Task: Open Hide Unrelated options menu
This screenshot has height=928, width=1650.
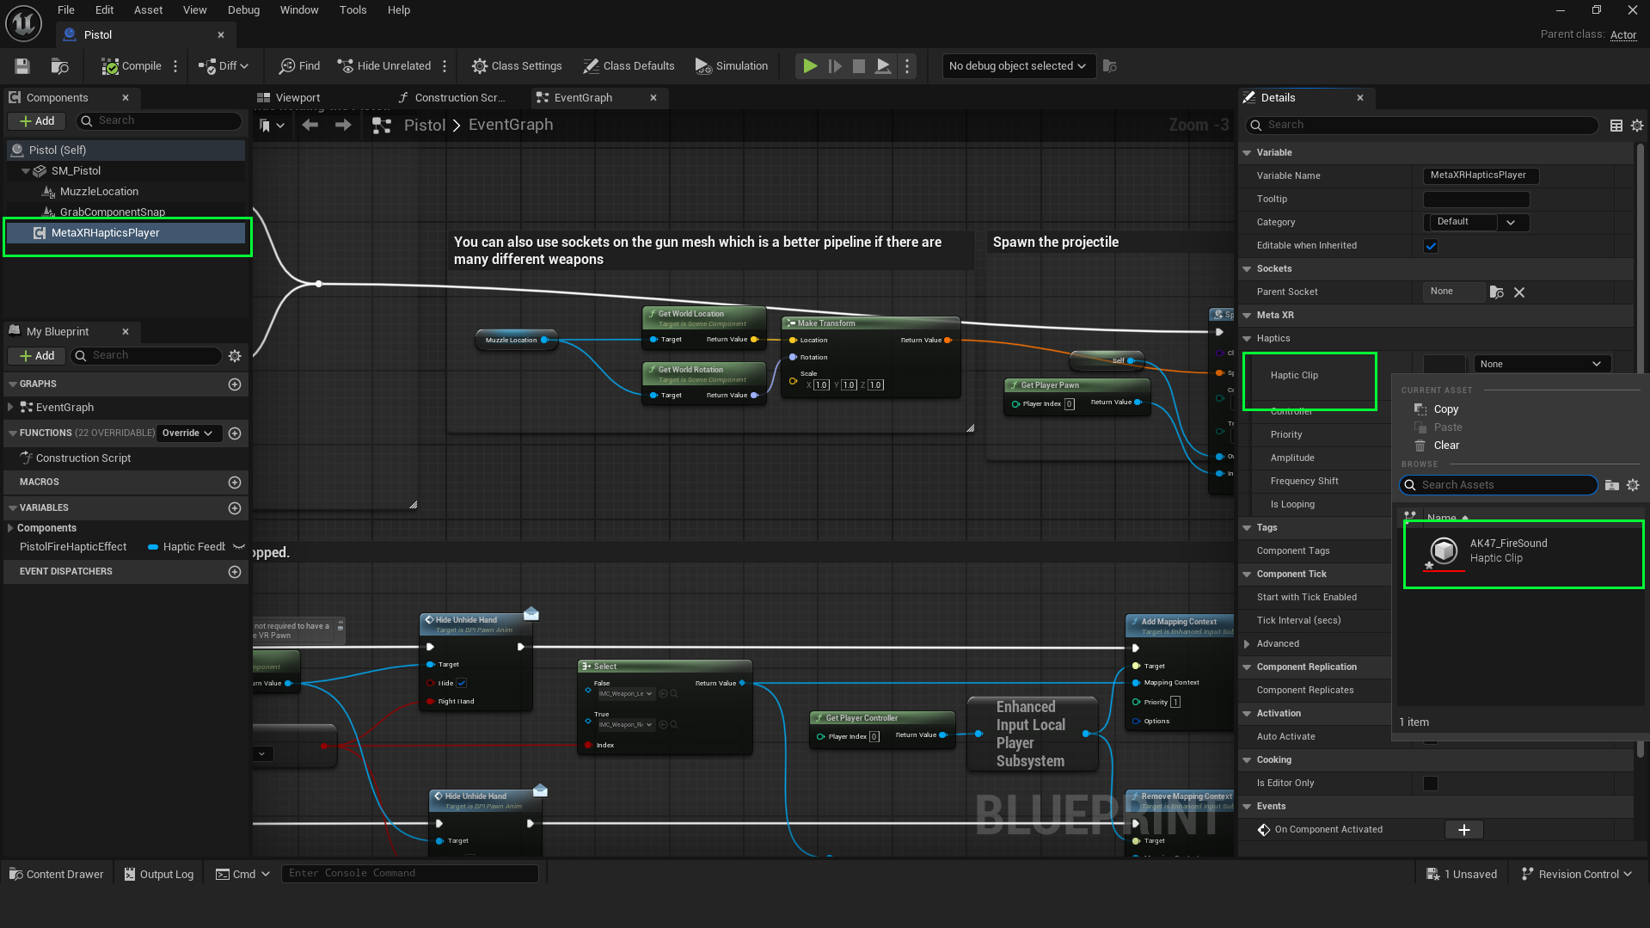Action: point(445,66)
